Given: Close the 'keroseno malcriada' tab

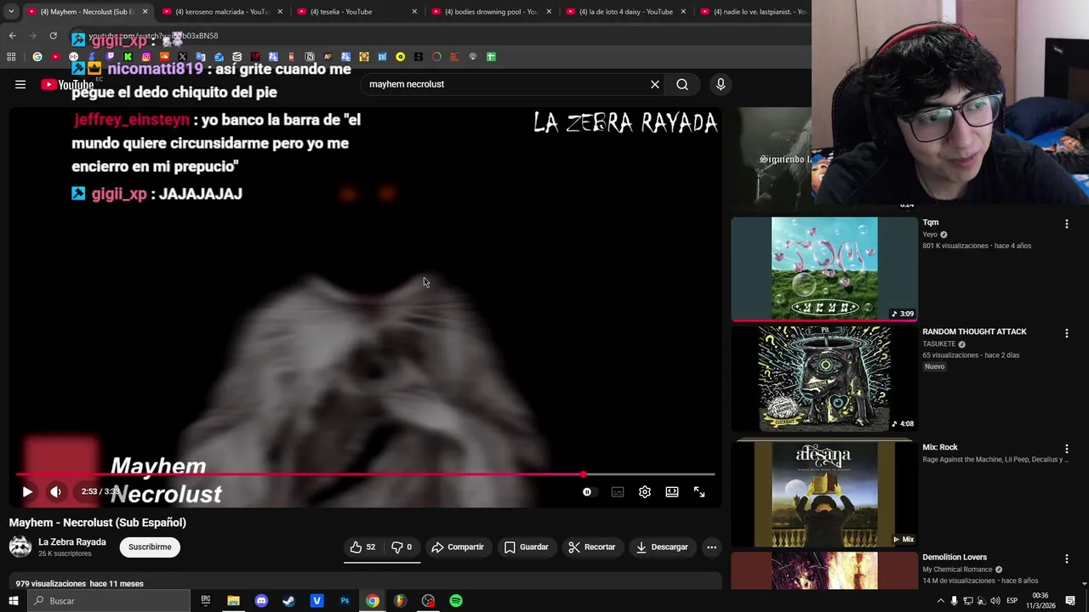Looking at the screenshot, I should (x=280, y=11).
